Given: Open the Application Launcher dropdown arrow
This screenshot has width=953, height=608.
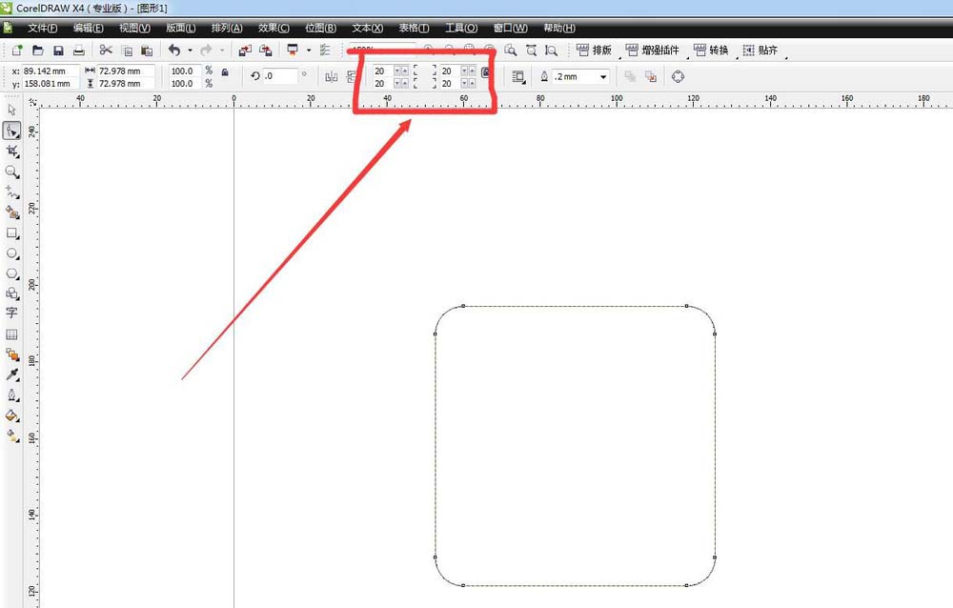Looking at the screenshot, I should click(x=308, y=51).
